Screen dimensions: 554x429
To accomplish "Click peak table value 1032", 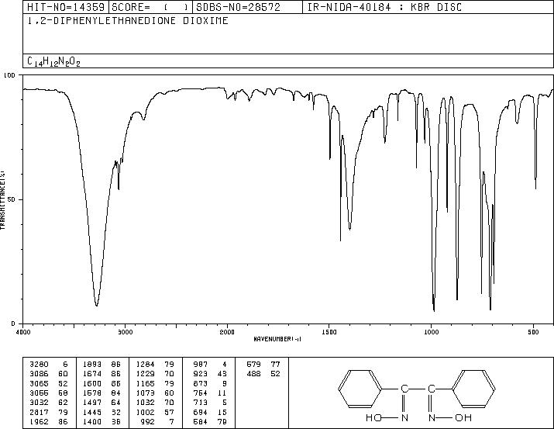I will [145, 403].
